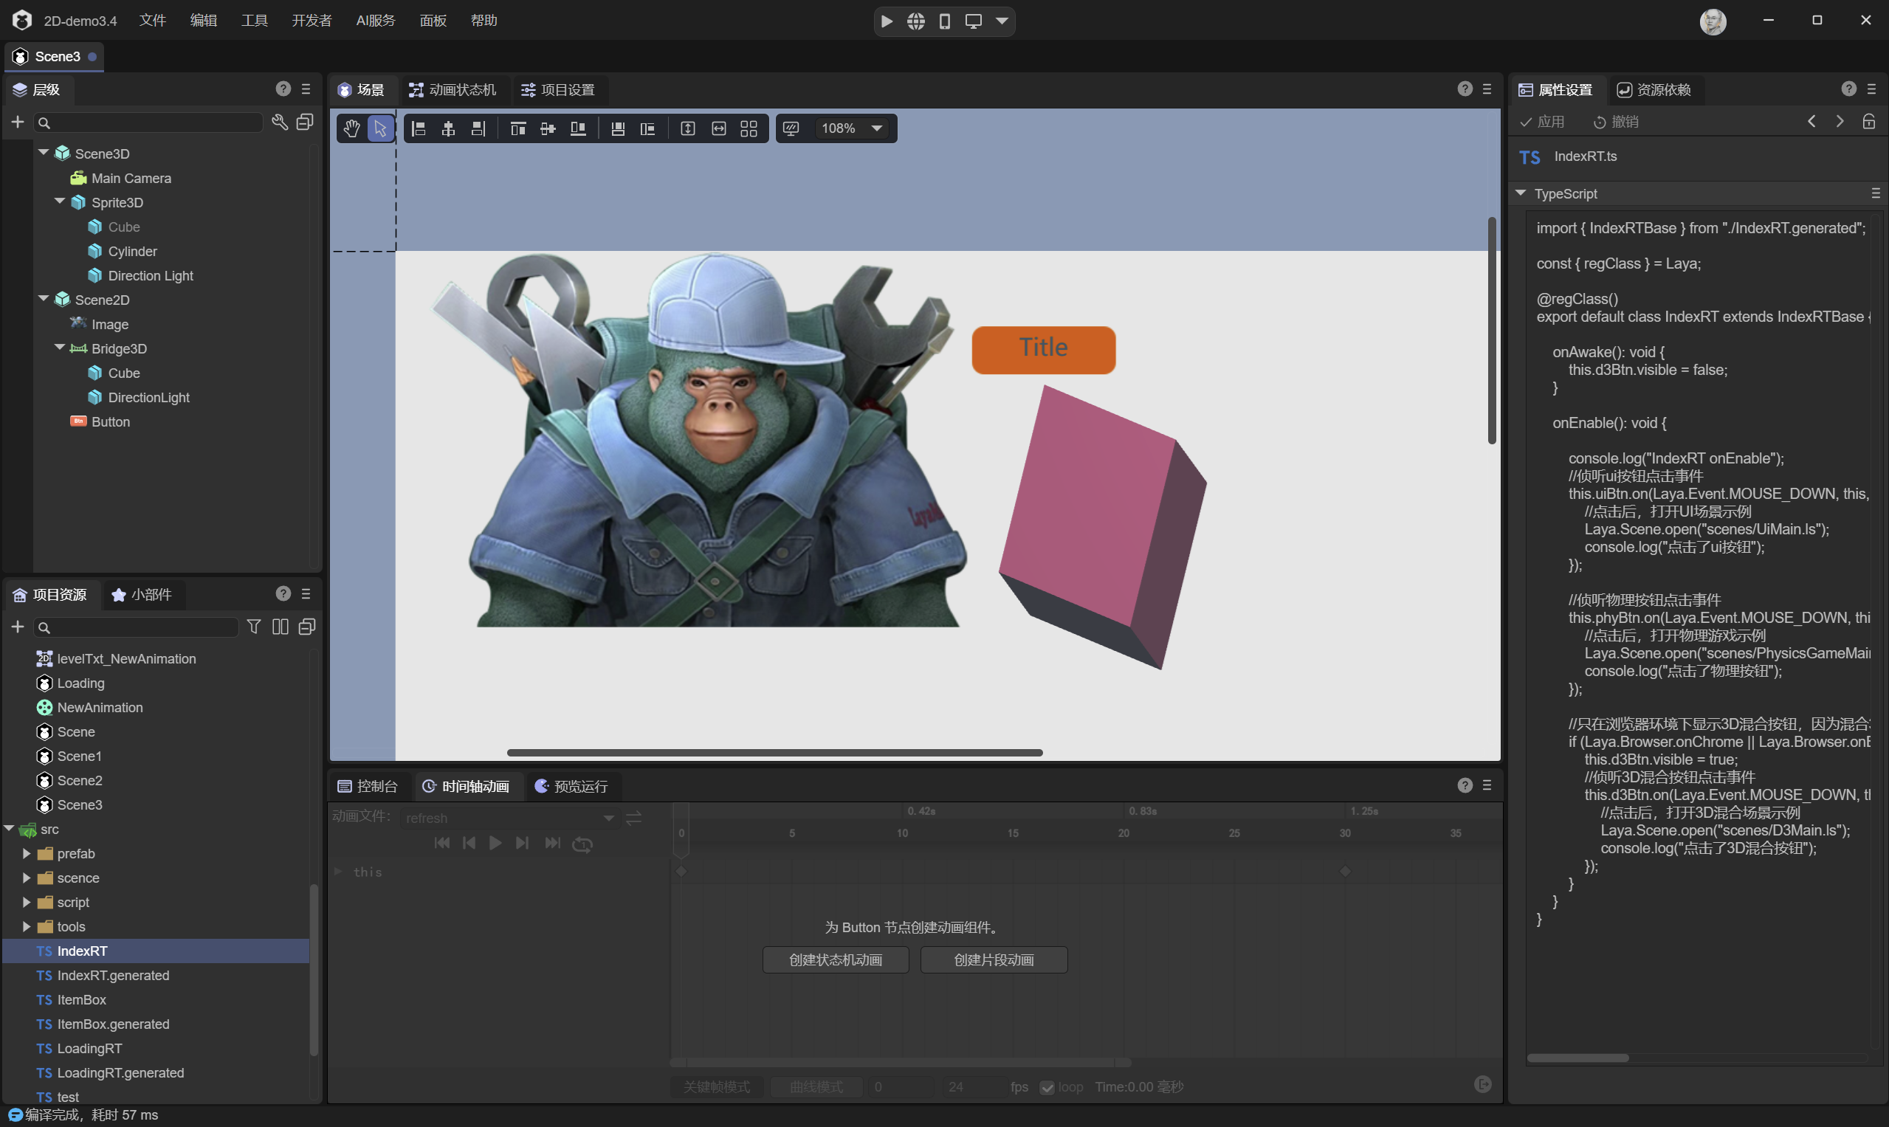Screen dimensions: 1889x1127
Task: Expand the prefab folder
Action: pyautogui.click(x=27, y=854)
